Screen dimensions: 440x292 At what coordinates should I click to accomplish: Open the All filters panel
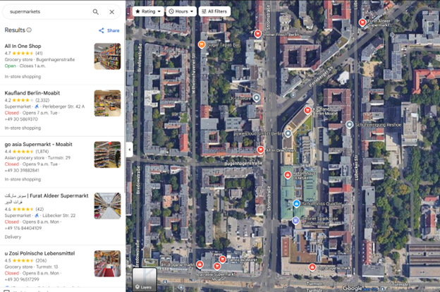click(214, 11)
